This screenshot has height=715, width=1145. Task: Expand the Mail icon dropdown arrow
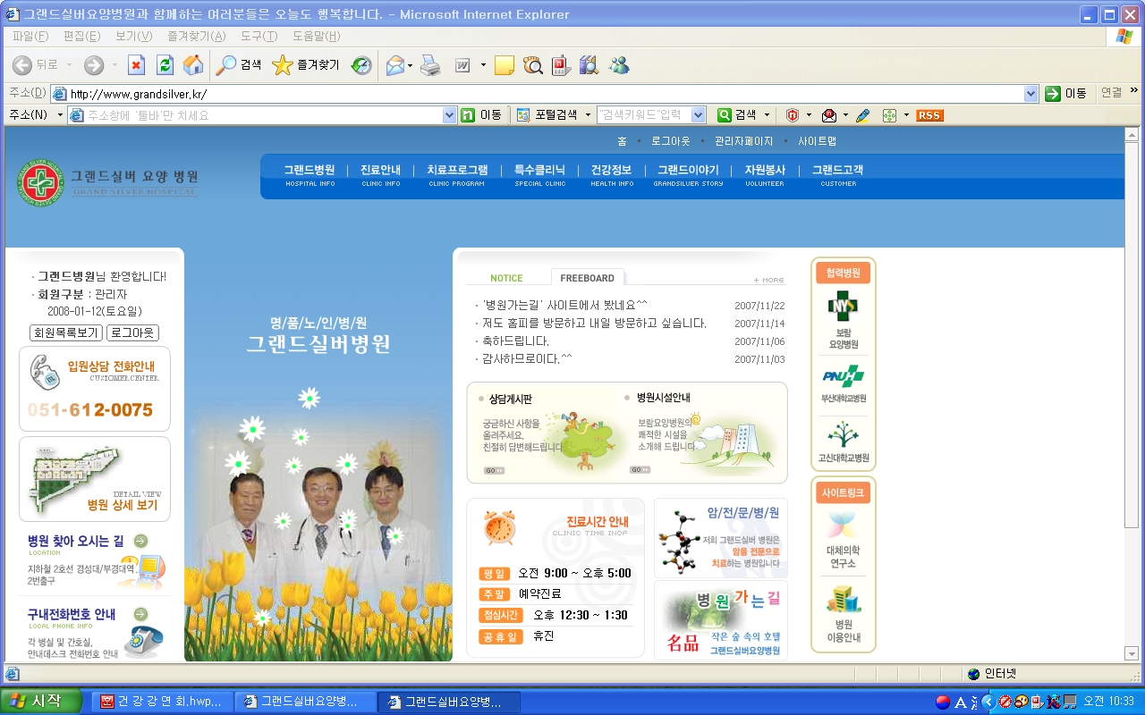(411, 65)
